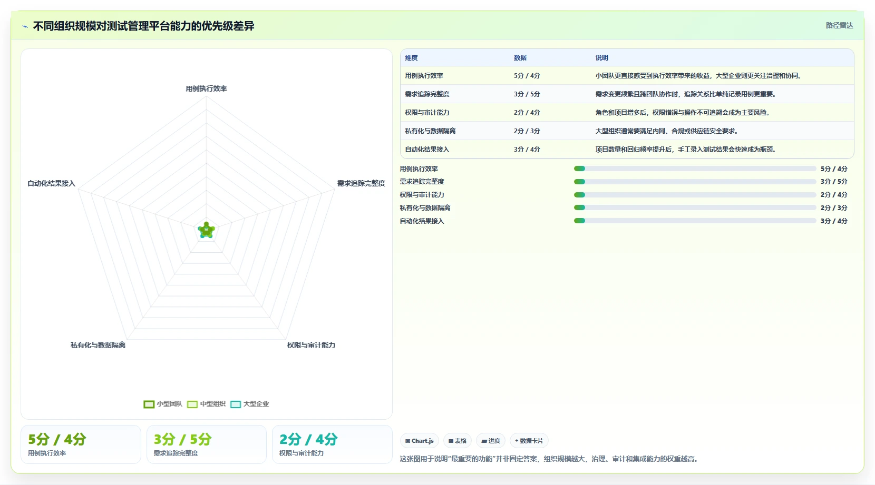Toggle the 大型企业 legend dataset
875x485 pixels.
point(250,404)
